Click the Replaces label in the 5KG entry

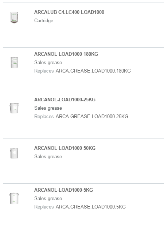[44, 207]
